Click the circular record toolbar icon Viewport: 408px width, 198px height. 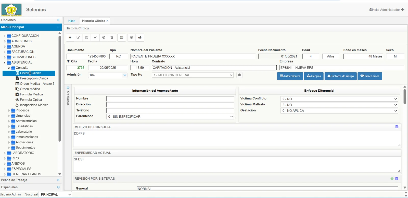[x=132, y=38]
